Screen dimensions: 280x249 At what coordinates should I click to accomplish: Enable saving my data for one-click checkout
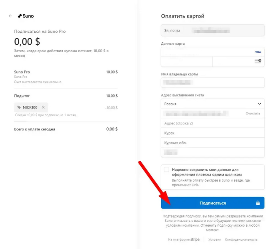[166, 170]
